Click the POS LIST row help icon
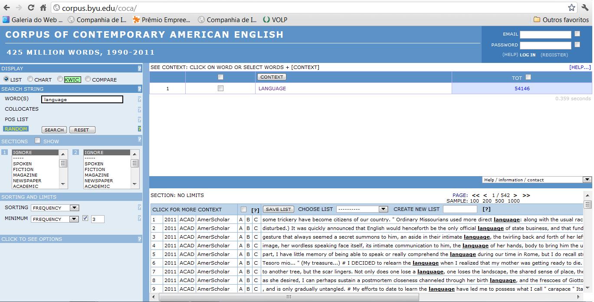594x302 pixels. [x=139, y=119]
